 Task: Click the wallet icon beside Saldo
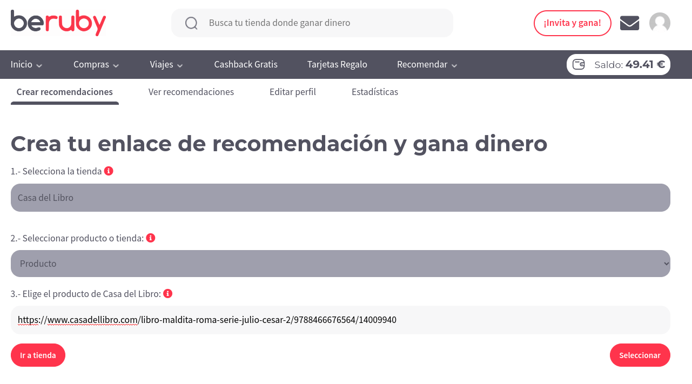pyautogui.click(x=579, y=65)
